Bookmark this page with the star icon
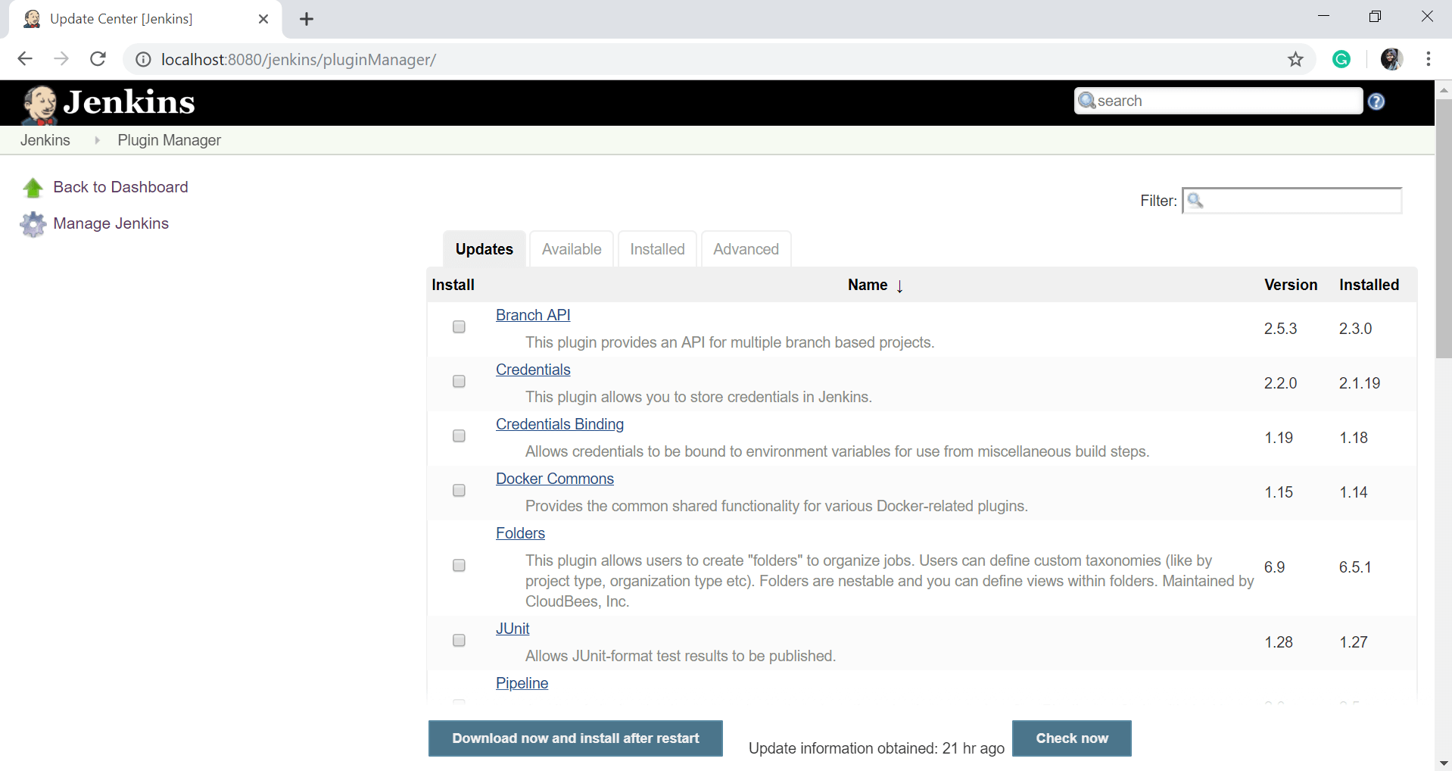Screen dimensions: 1452x771 coord(1295,59)
